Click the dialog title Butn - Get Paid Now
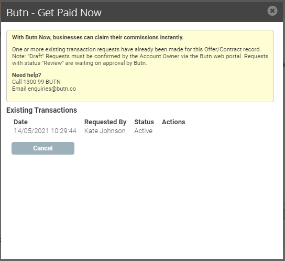This screenshot has width=285, height=261. pyautogui.click(x=54, y=13)
